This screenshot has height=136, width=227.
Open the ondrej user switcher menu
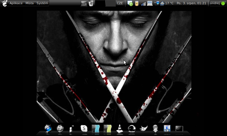point(215,3)
